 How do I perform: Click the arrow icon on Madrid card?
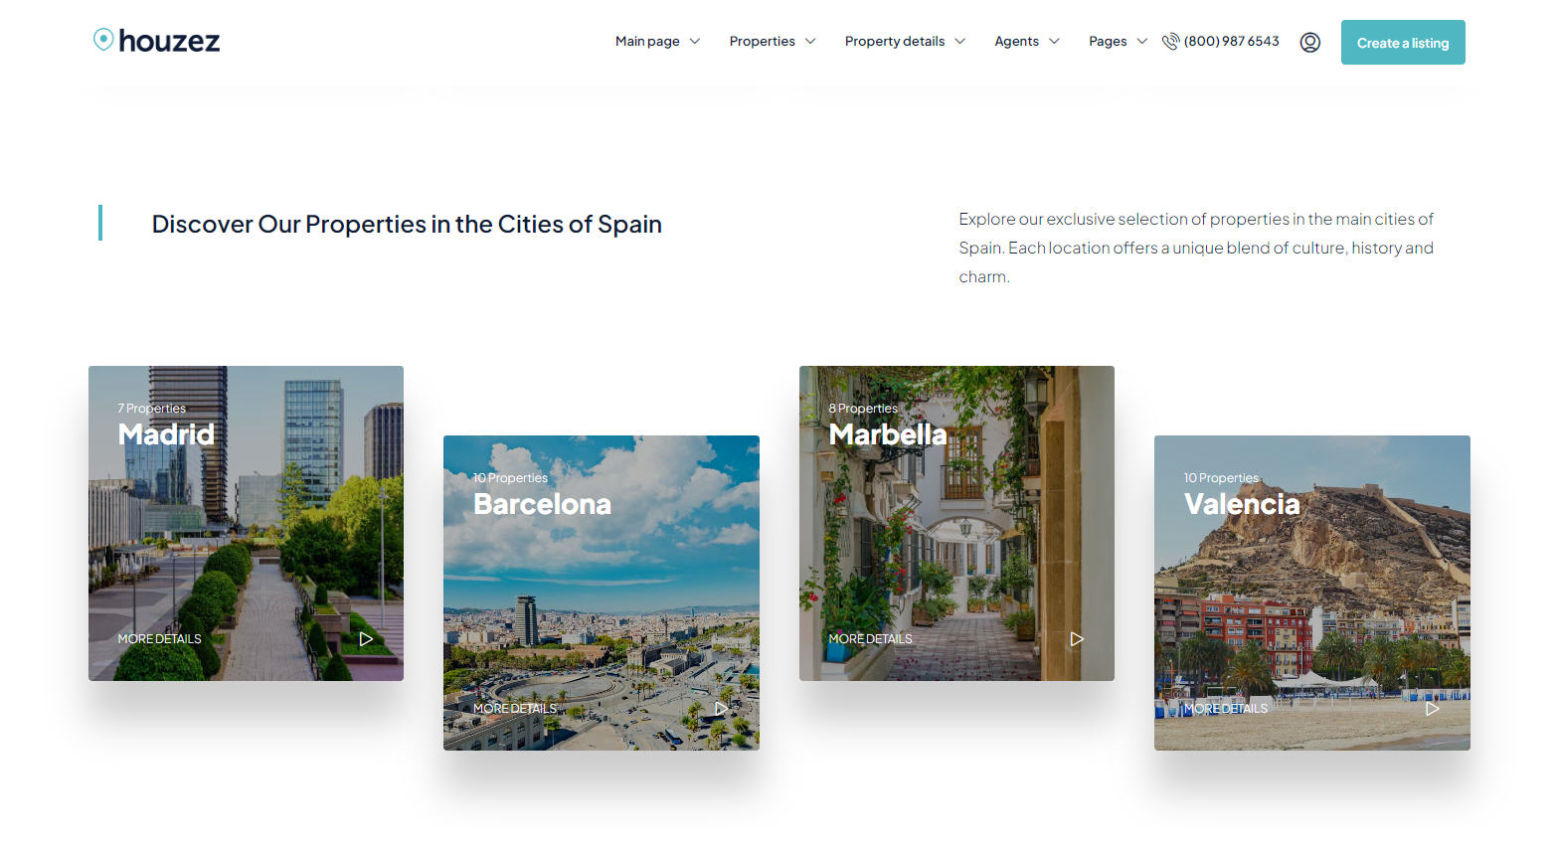click(x=366, y=639)
